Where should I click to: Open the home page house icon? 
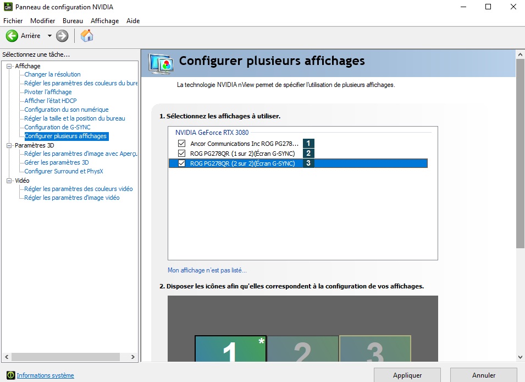click(87, 36)
